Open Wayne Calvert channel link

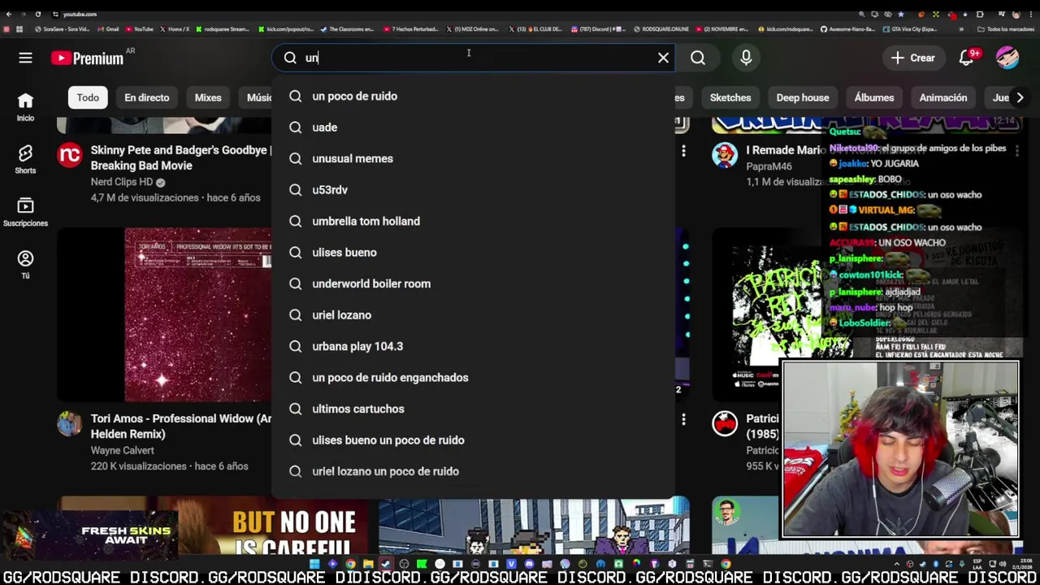[x=122, y=450]
